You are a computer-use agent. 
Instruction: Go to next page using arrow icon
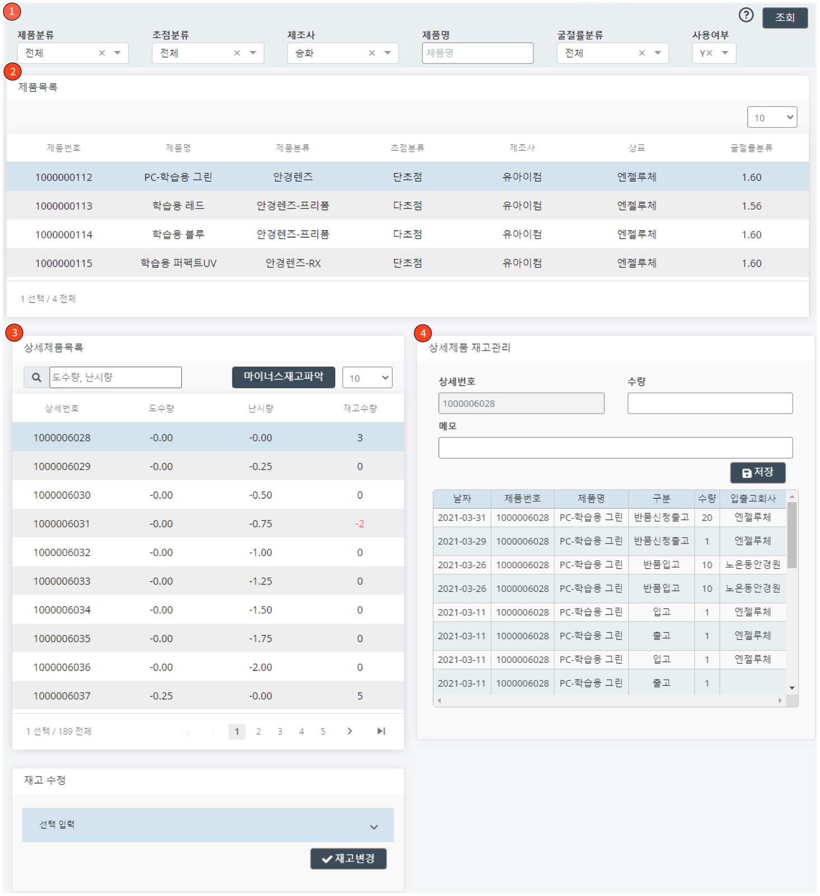pyautogui.click(x=350, y=731)
